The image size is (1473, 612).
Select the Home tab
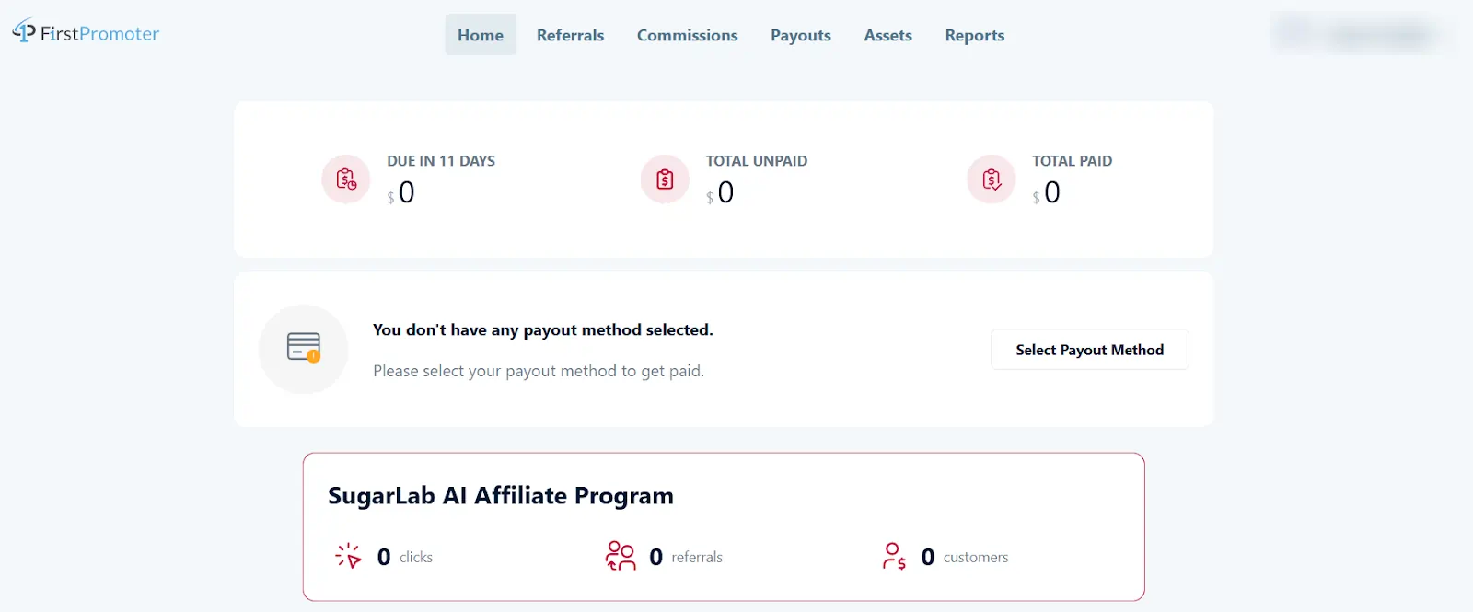480,35
